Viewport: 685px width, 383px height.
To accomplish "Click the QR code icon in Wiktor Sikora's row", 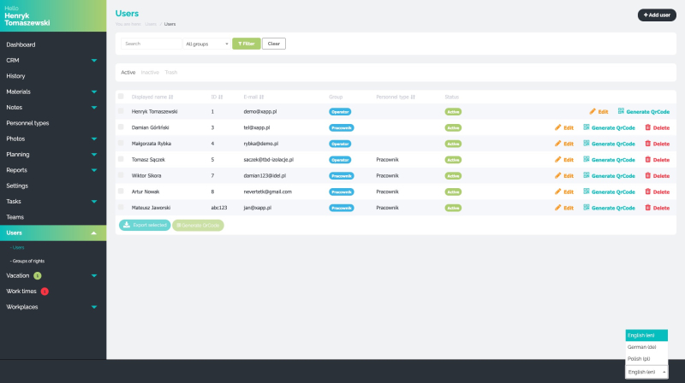I will 587,175.
